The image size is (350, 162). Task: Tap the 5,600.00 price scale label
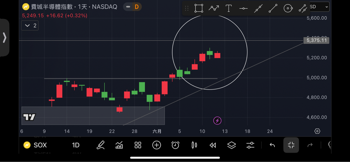point(317,18)
